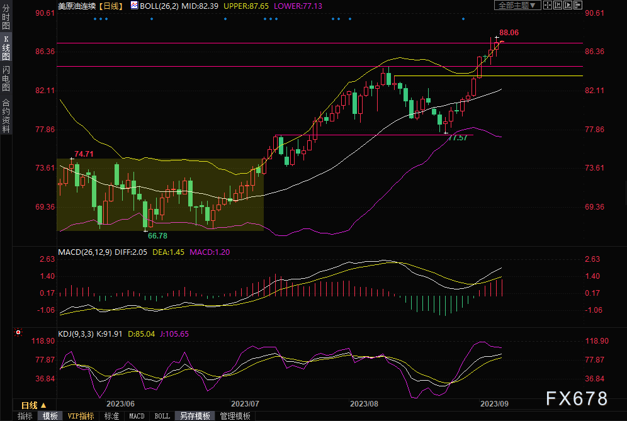
Task: Open the 全部主题 dropdown
Action: coord(517,5)
